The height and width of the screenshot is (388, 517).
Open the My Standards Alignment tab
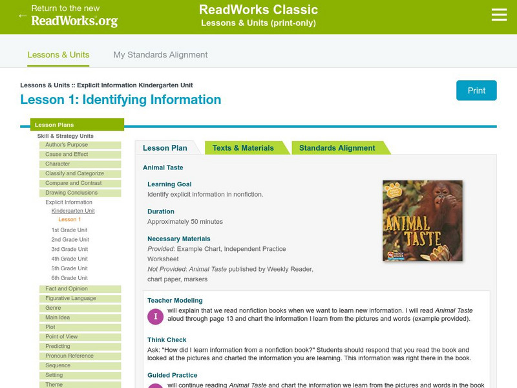point(160,55)
